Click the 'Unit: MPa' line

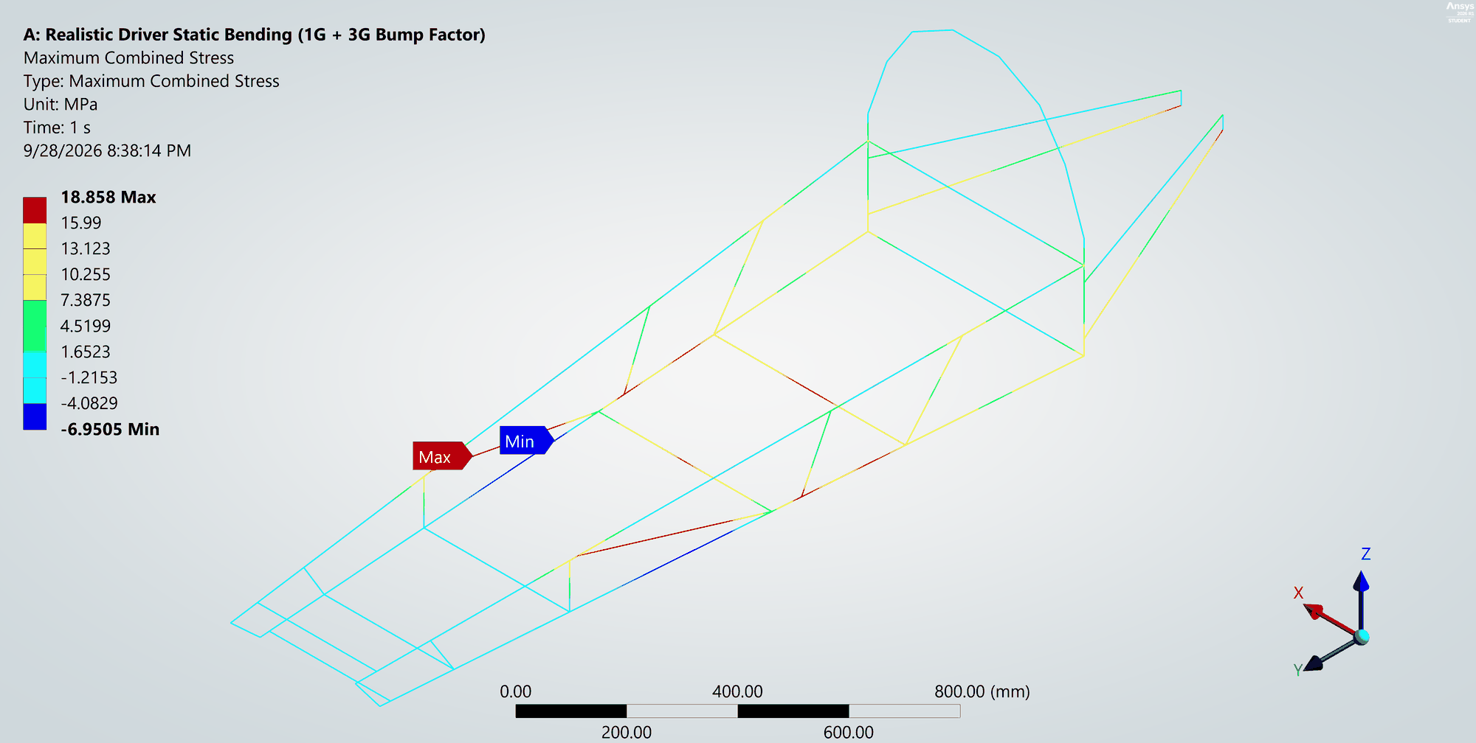tap(61, 104)
